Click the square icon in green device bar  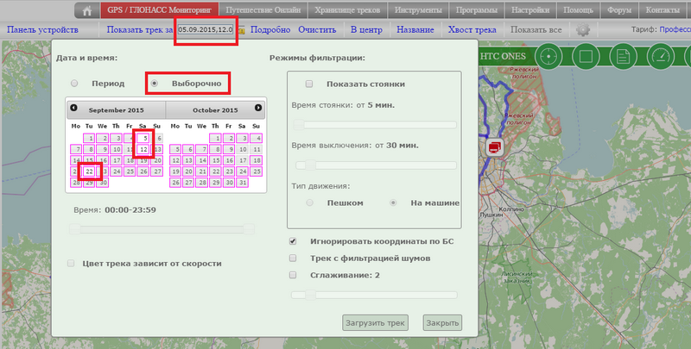point(585,58)
